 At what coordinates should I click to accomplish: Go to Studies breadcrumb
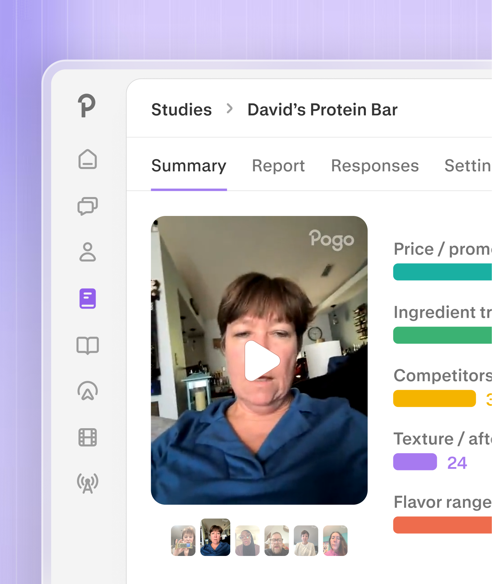pos(182,109)
